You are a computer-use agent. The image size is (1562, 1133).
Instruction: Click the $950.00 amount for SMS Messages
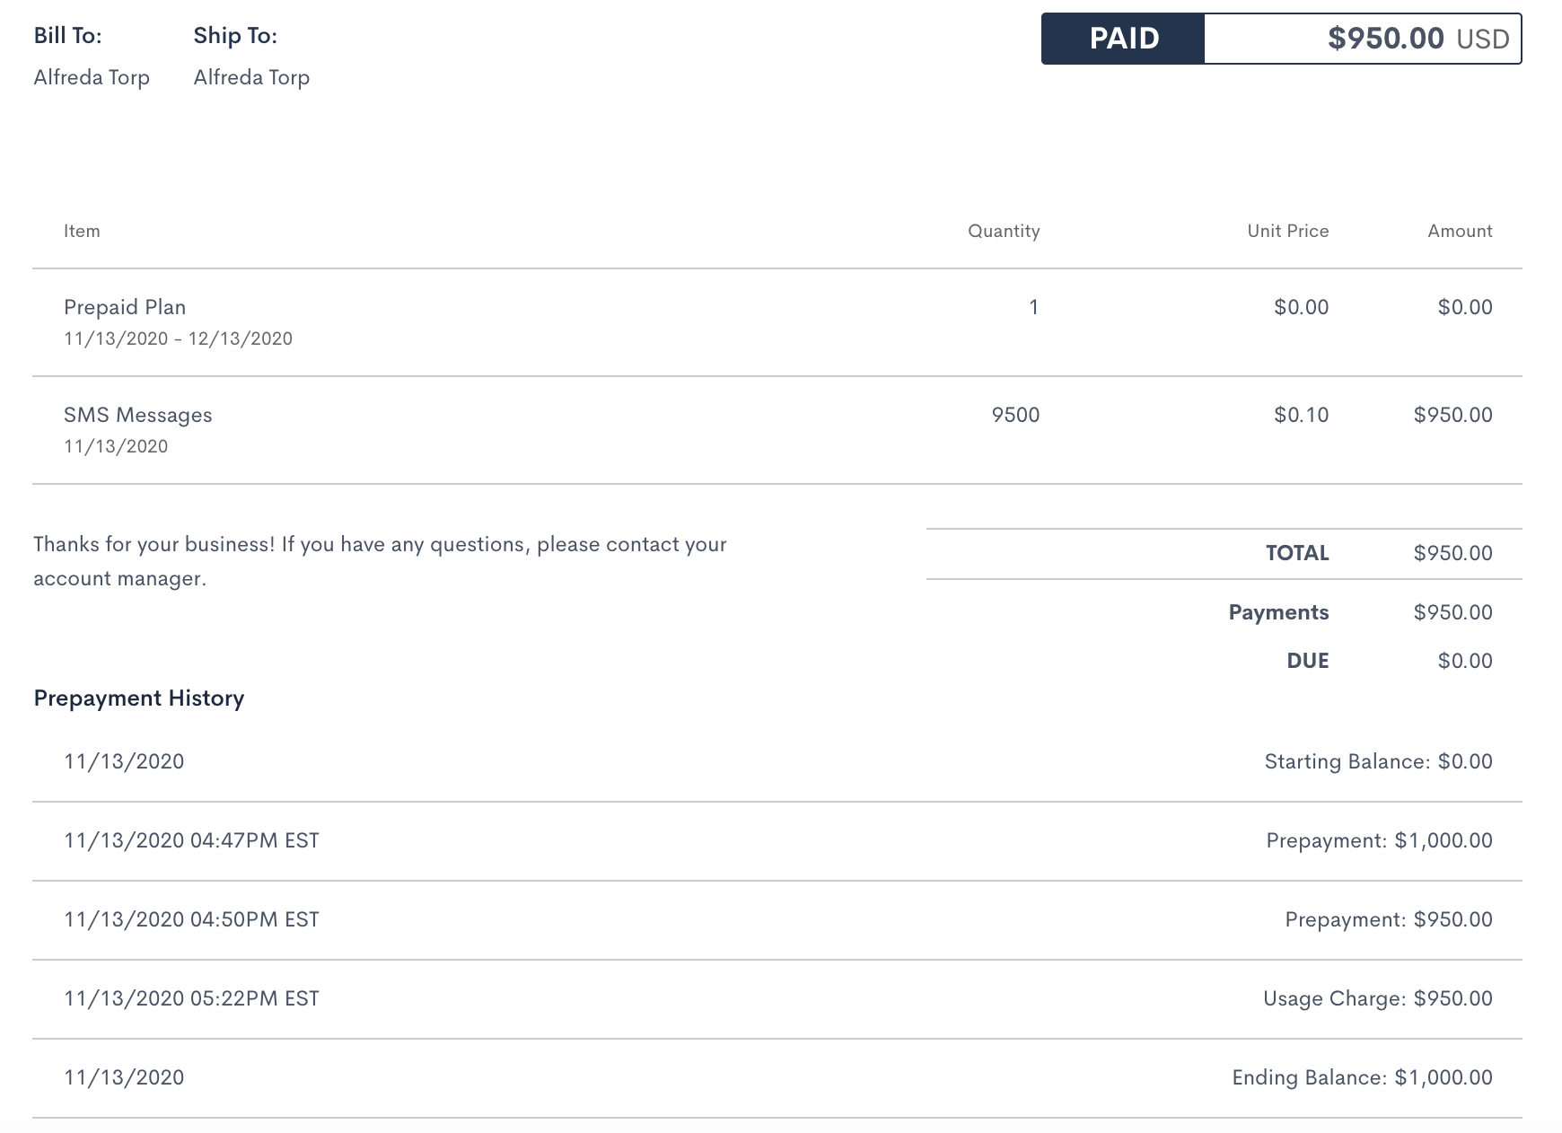(1452, 415)
